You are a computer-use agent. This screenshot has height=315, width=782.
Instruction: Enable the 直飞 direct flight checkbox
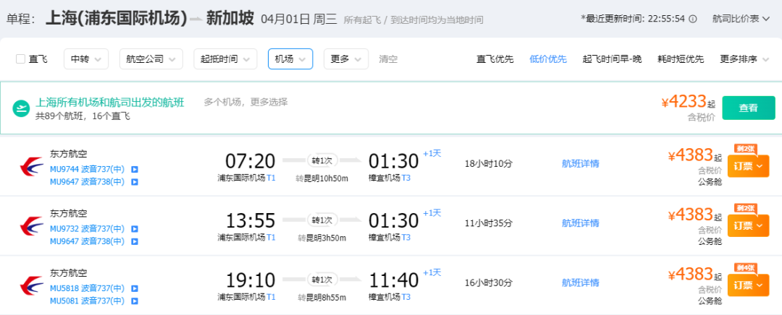pyautogui.click(x=20, y=59)
